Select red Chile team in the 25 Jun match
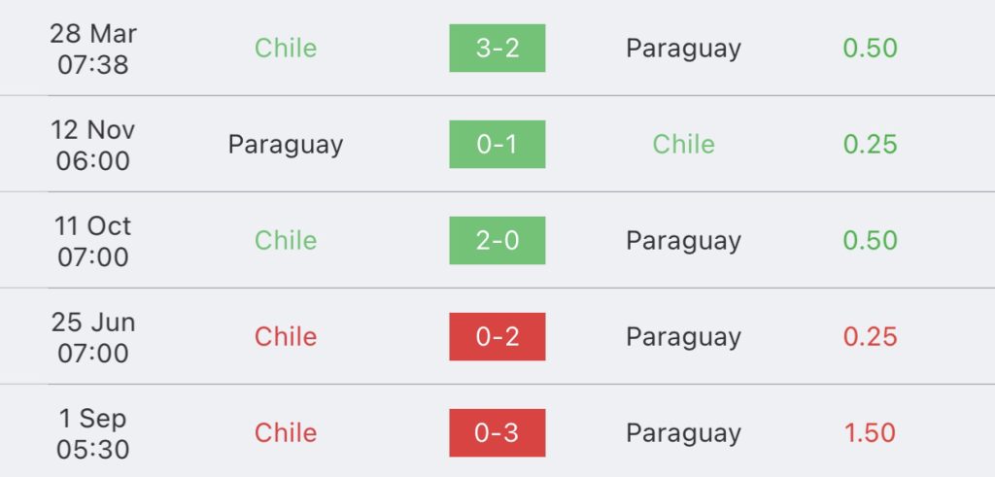 (x=286, y=336)
